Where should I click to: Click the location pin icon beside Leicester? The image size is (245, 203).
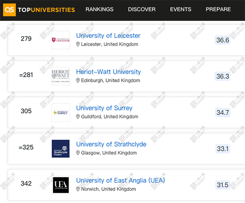coord(78,44)
